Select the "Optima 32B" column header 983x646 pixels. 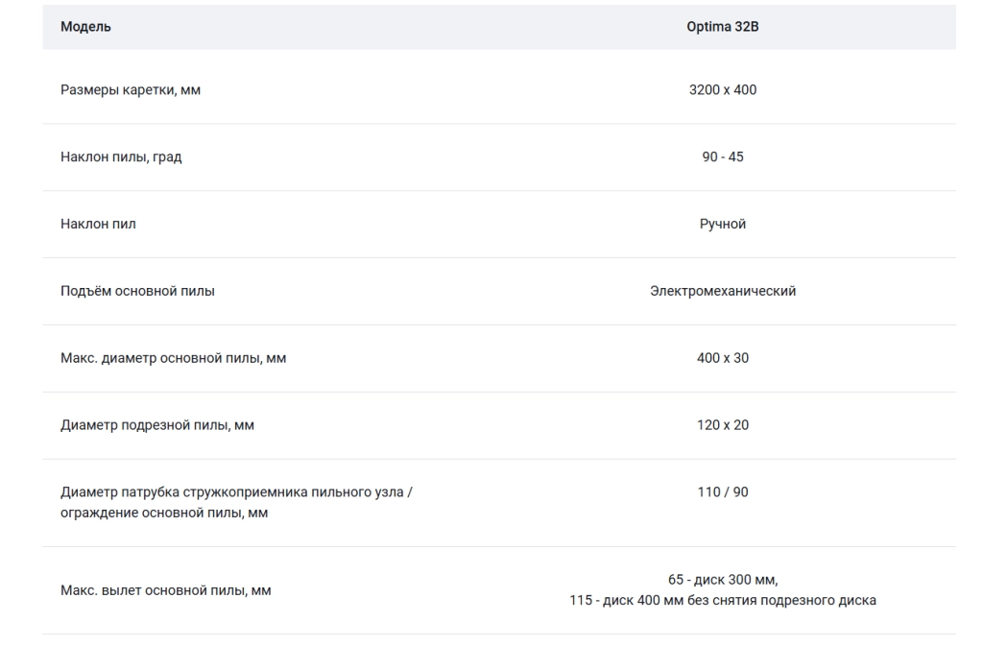coord(722,27)
